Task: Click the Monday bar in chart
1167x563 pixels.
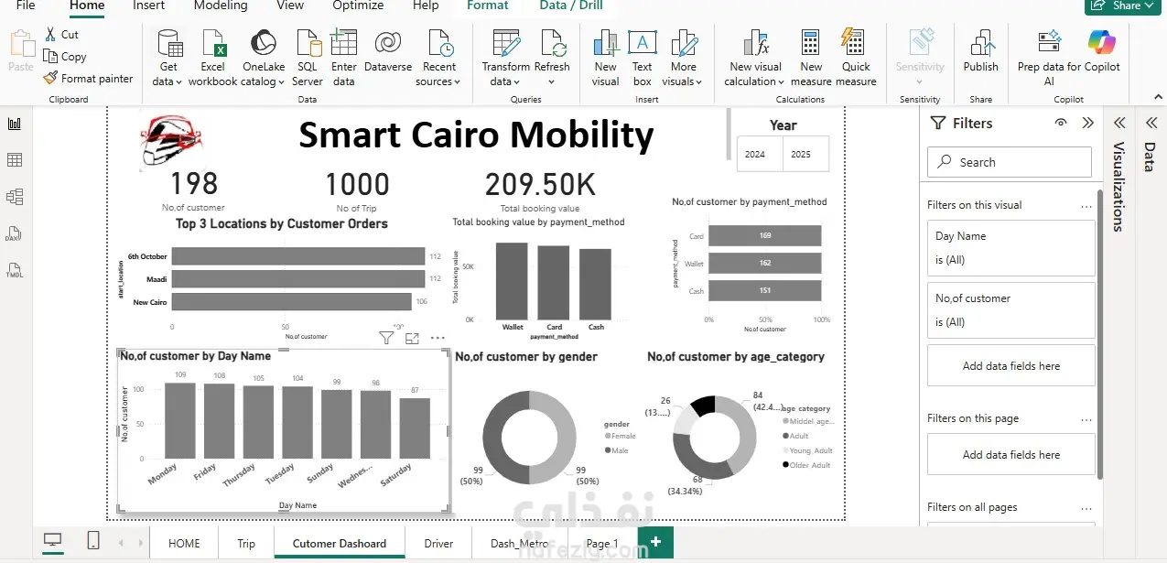Action: click(180, 420)
